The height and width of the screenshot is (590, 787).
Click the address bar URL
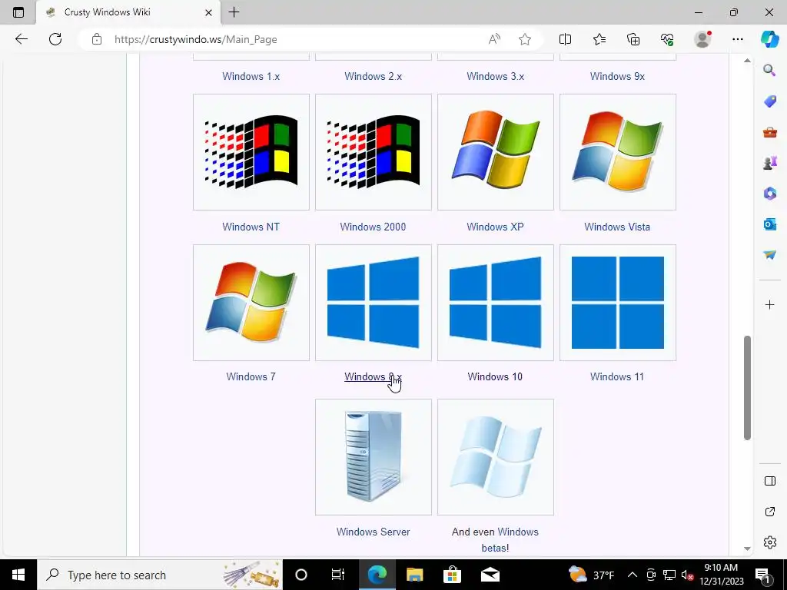click(x=196, y=40)
